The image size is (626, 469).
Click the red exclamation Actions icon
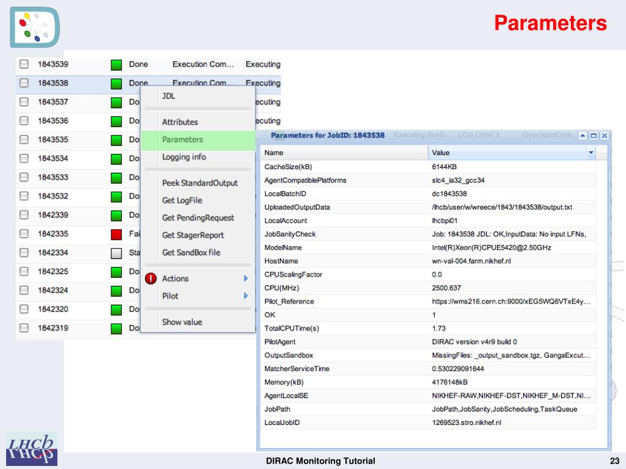pyautogui.click(x=150, y=278)
